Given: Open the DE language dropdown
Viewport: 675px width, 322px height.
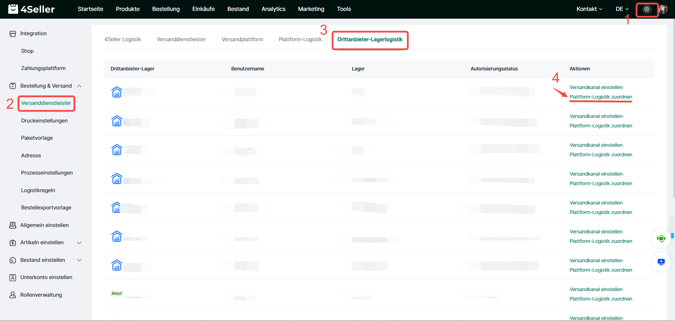Looking at the screenshot, I should click(622, 9).
